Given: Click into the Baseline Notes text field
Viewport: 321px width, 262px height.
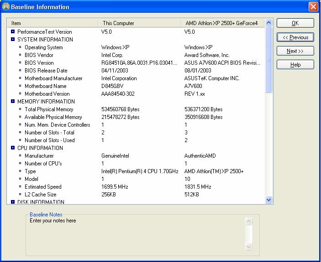Looking at the screenshot, I should pyautogui.click(x=136, y=235).
